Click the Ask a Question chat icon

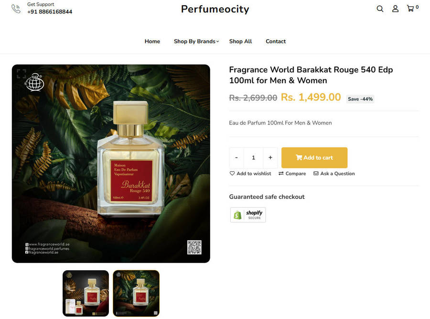[x=316, y=173]
